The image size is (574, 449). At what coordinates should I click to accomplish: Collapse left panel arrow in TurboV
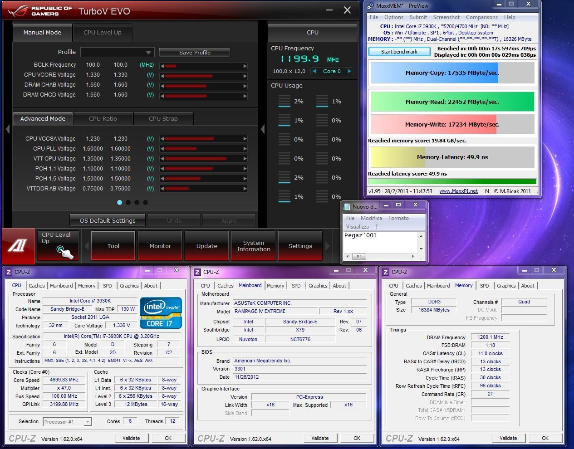[7, 129]
